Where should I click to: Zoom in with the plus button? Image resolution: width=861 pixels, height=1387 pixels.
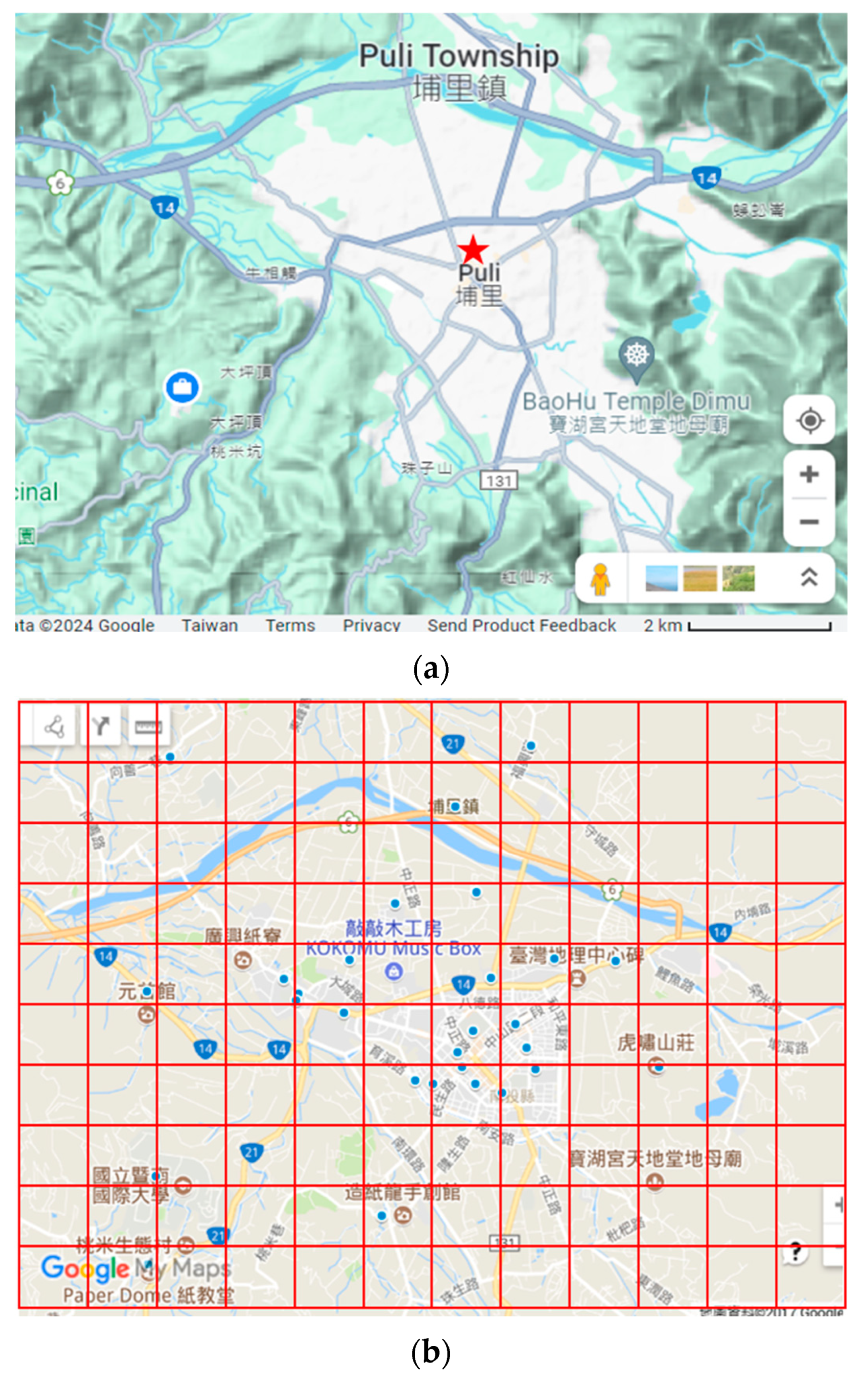809,474
